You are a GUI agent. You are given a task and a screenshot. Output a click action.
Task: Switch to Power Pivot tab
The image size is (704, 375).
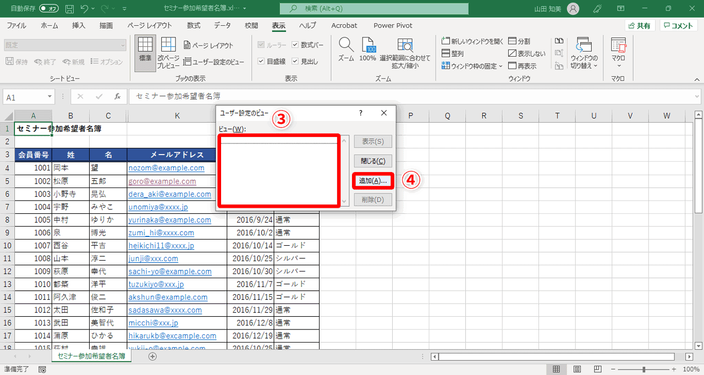(393, 25)
